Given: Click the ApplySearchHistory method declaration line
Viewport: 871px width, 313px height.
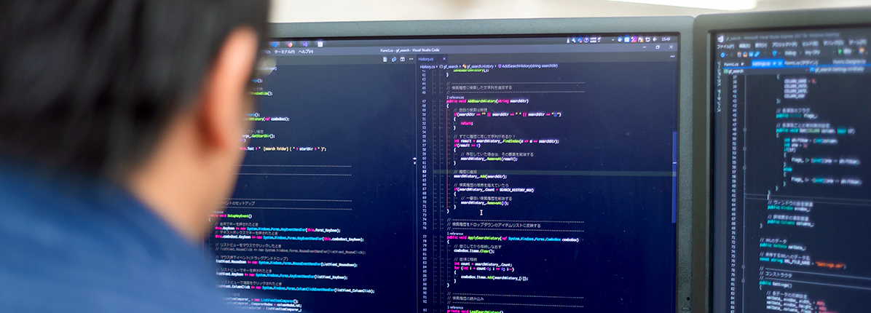Looking at the screenshot, I should (512, 239).
